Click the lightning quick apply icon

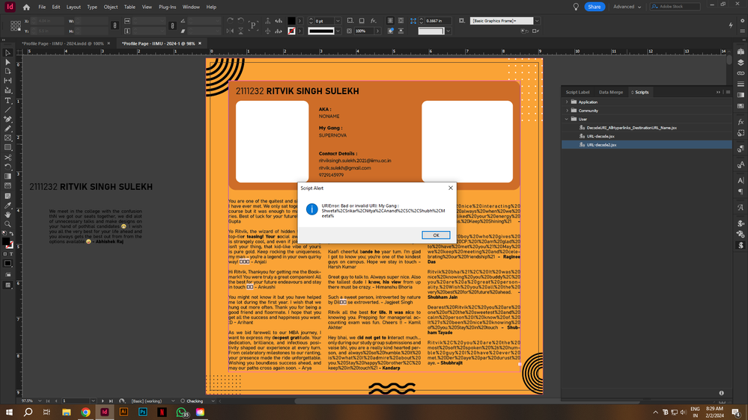(731, 25)
